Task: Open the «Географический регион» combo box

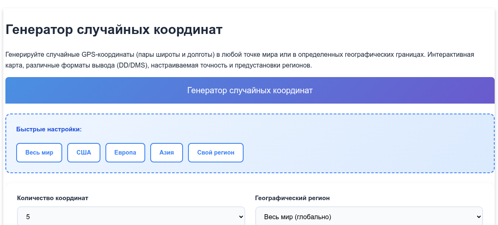Action: tap(369, 216)
